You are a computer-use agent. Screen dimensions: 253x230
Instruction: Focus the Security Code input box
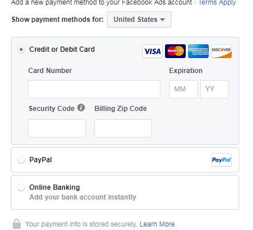tap(57, 128)
